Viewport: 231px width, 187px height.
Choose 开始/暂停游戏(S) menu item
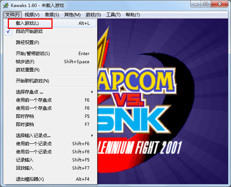click(33, 54)
